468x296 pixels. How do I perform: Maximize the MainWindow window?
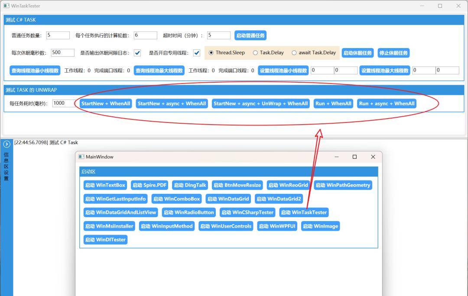click(x=354, y=157)
